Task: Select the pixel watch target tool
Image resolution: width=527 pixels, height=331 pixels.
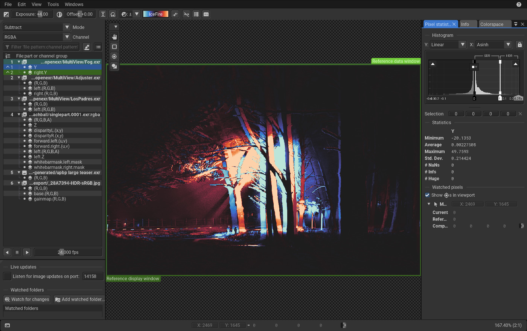Action: pos(114,56)
